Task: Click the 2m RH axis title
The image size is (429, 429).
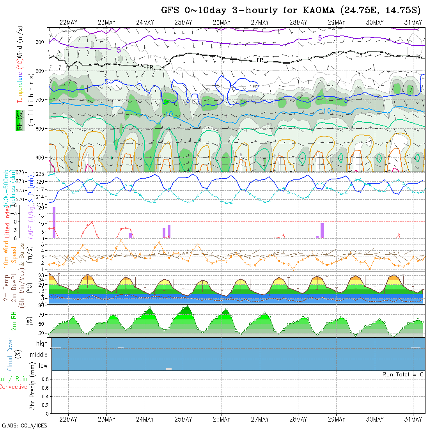Action: (x=14, y=321)
